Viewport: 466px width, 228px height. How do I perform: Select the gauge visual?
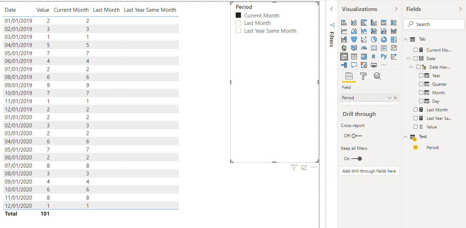[364, 48]
